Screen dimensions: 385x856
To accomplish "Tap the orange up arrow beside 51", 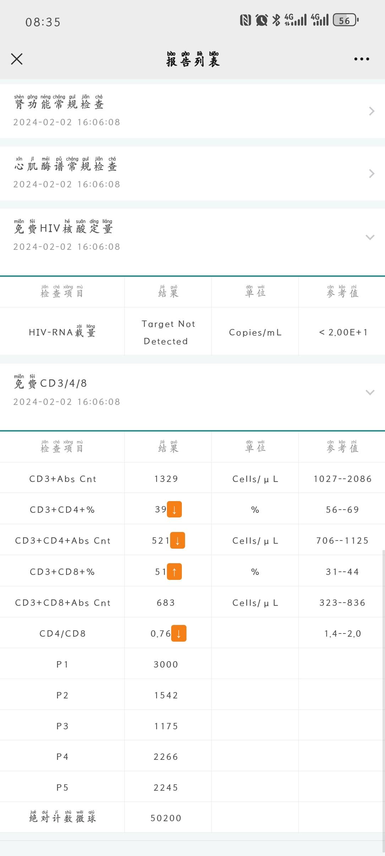I will click(x=174, y=572).
